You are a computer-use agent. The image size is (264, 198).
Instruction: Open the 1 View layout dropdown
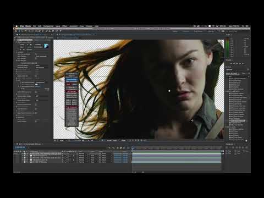tap(124, 140)
